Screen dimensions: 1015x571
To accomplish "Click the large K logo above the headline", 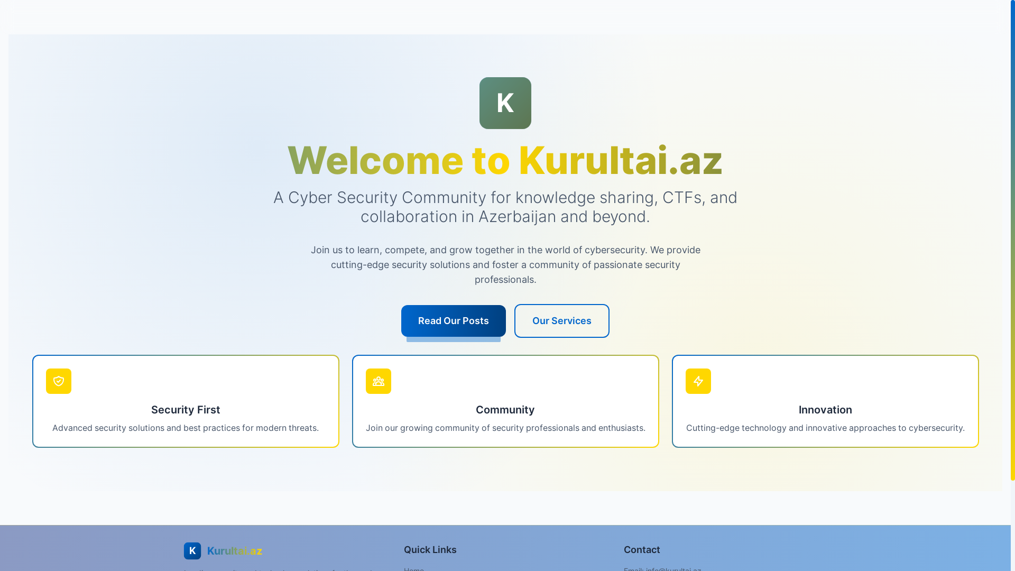I will pyautogui.click(x=505, y=103).
